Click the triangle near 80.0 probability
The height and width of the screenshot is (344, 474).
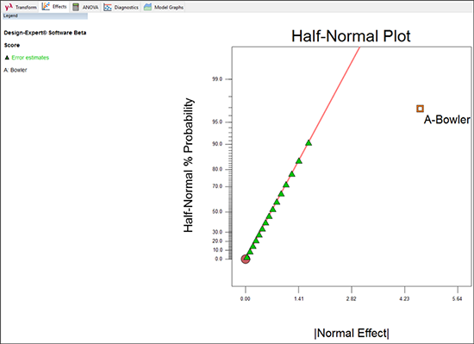pyautogui.click(x=291, y=174)
